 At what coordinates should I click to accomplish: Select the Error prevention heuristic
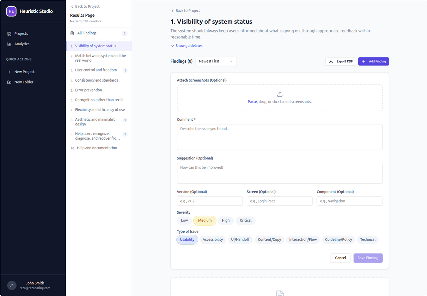[88, 90]
